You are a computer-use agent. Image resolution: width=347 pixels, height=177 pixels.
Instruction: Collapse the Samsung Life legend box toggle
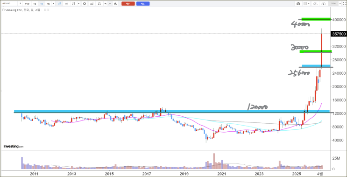click(x=3, y=10)
